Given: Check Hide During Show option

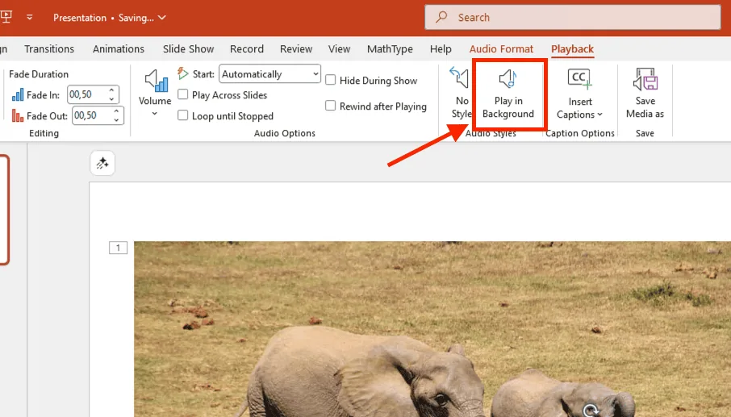Looking at the screenshot, I should [331, 80].
